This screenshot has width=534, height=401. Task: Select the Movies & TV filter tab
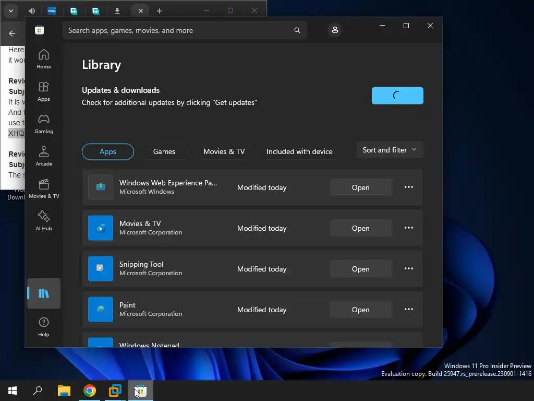tap(224, 152)
